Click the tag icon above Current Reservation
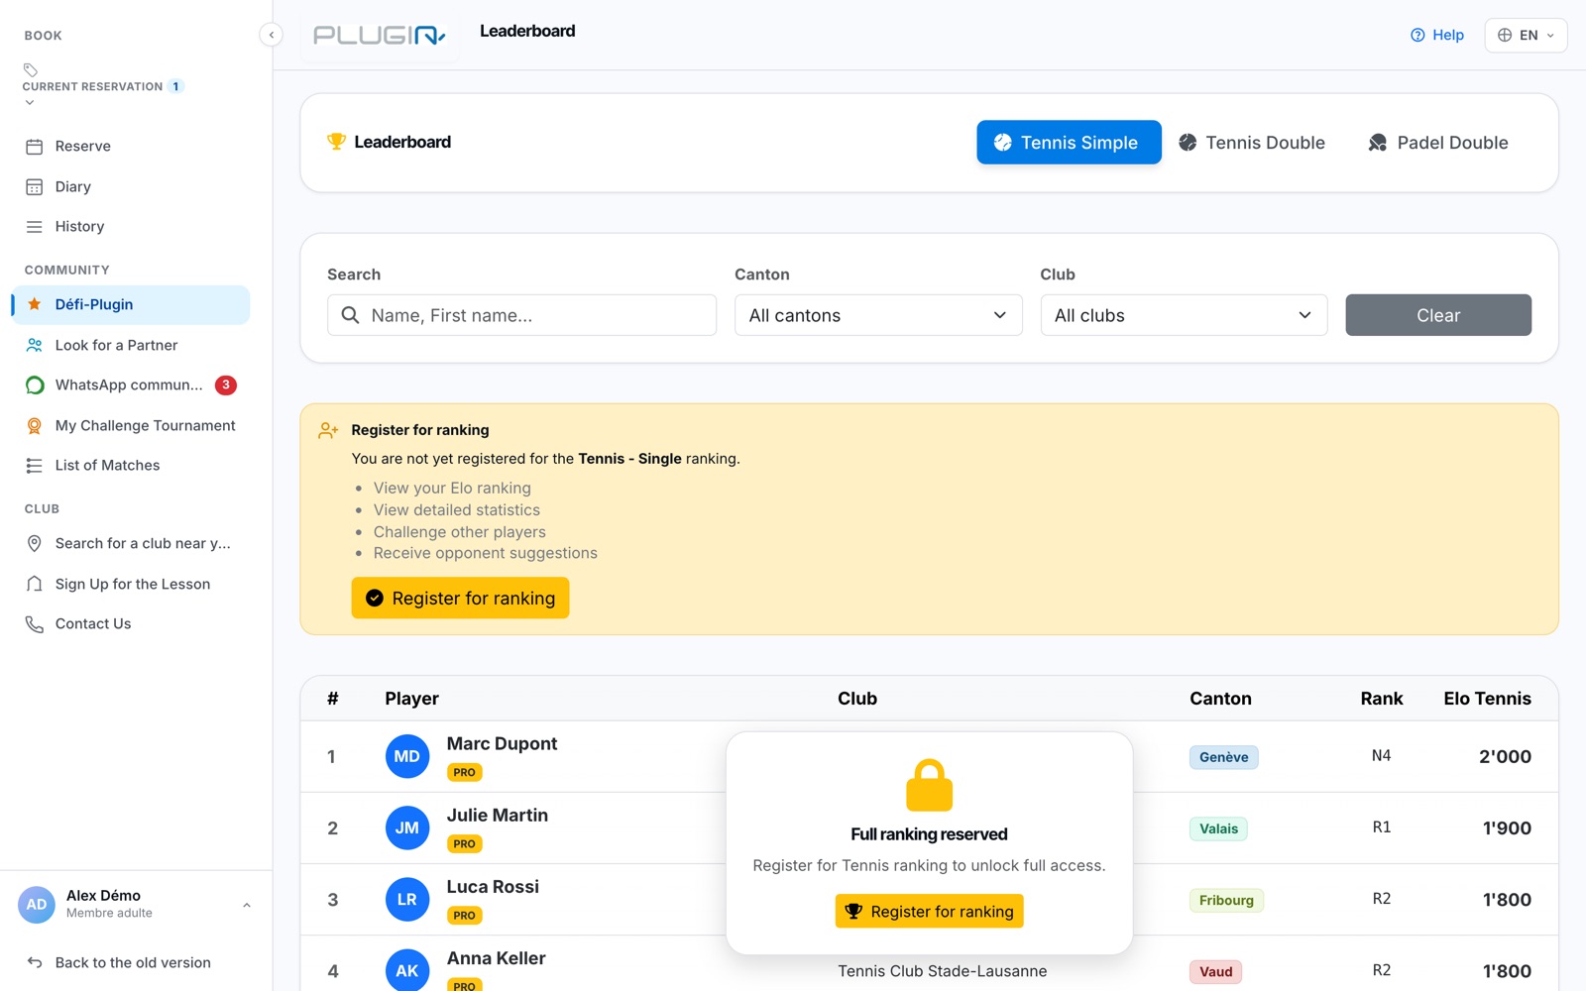Screen dimensions: 1586x991 click(31, 70)
